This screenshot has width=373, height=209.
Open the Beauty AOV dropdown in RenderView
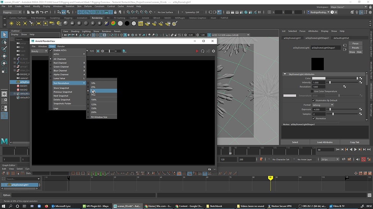(x=39, y=51)
